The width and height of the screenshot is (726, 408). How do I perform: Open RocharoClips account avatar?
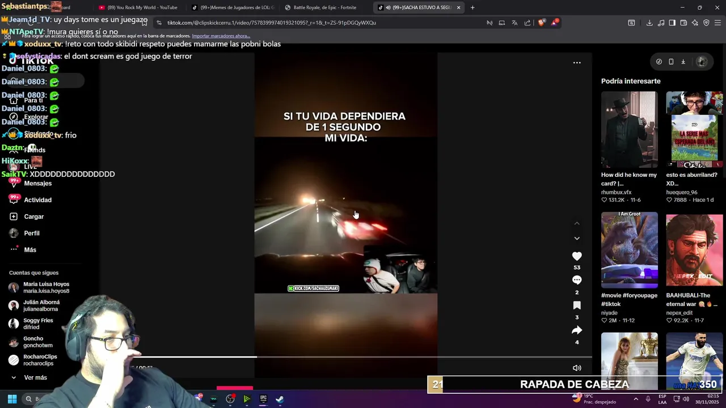[14, 360]
